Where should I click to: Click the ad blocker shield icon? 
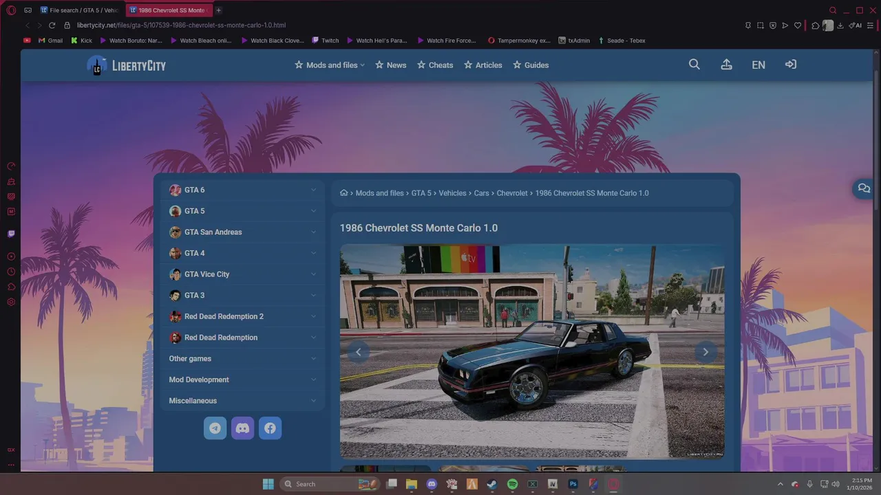pos(773,25)
